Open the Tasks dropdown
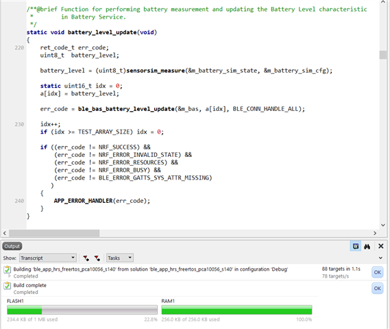390x329 pixels. point(120,258)
